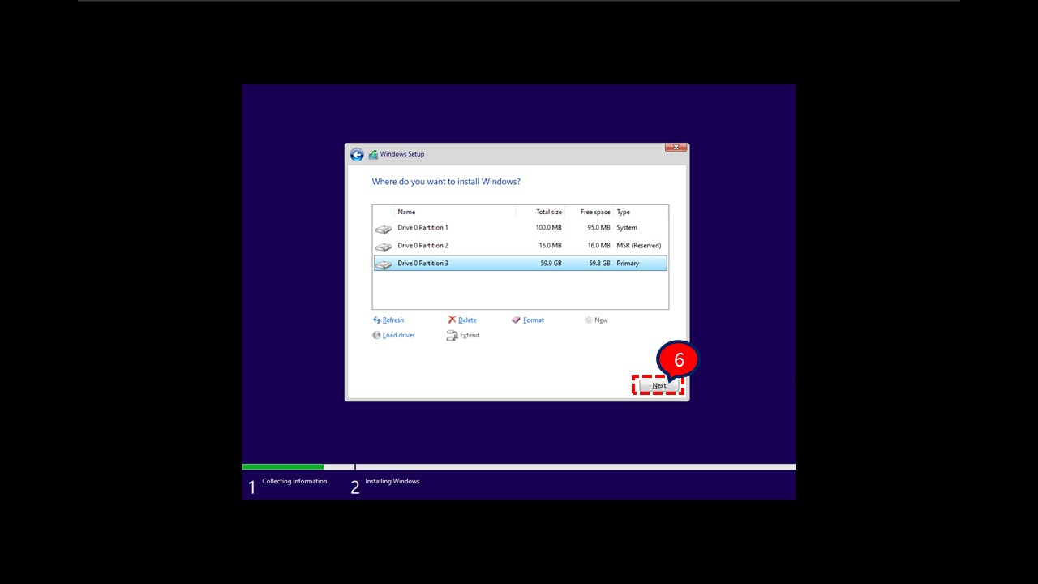Click the Format link
This screenshot has width=1038, height=584.
coord(534,320)
